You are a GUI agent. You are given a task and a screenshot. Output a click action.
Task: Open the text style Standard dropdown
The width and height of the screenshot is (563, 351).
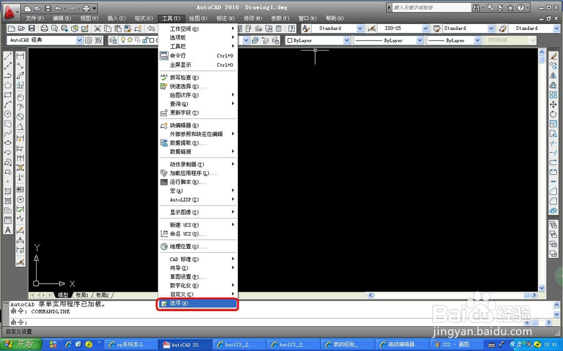(x=360, y=28)
